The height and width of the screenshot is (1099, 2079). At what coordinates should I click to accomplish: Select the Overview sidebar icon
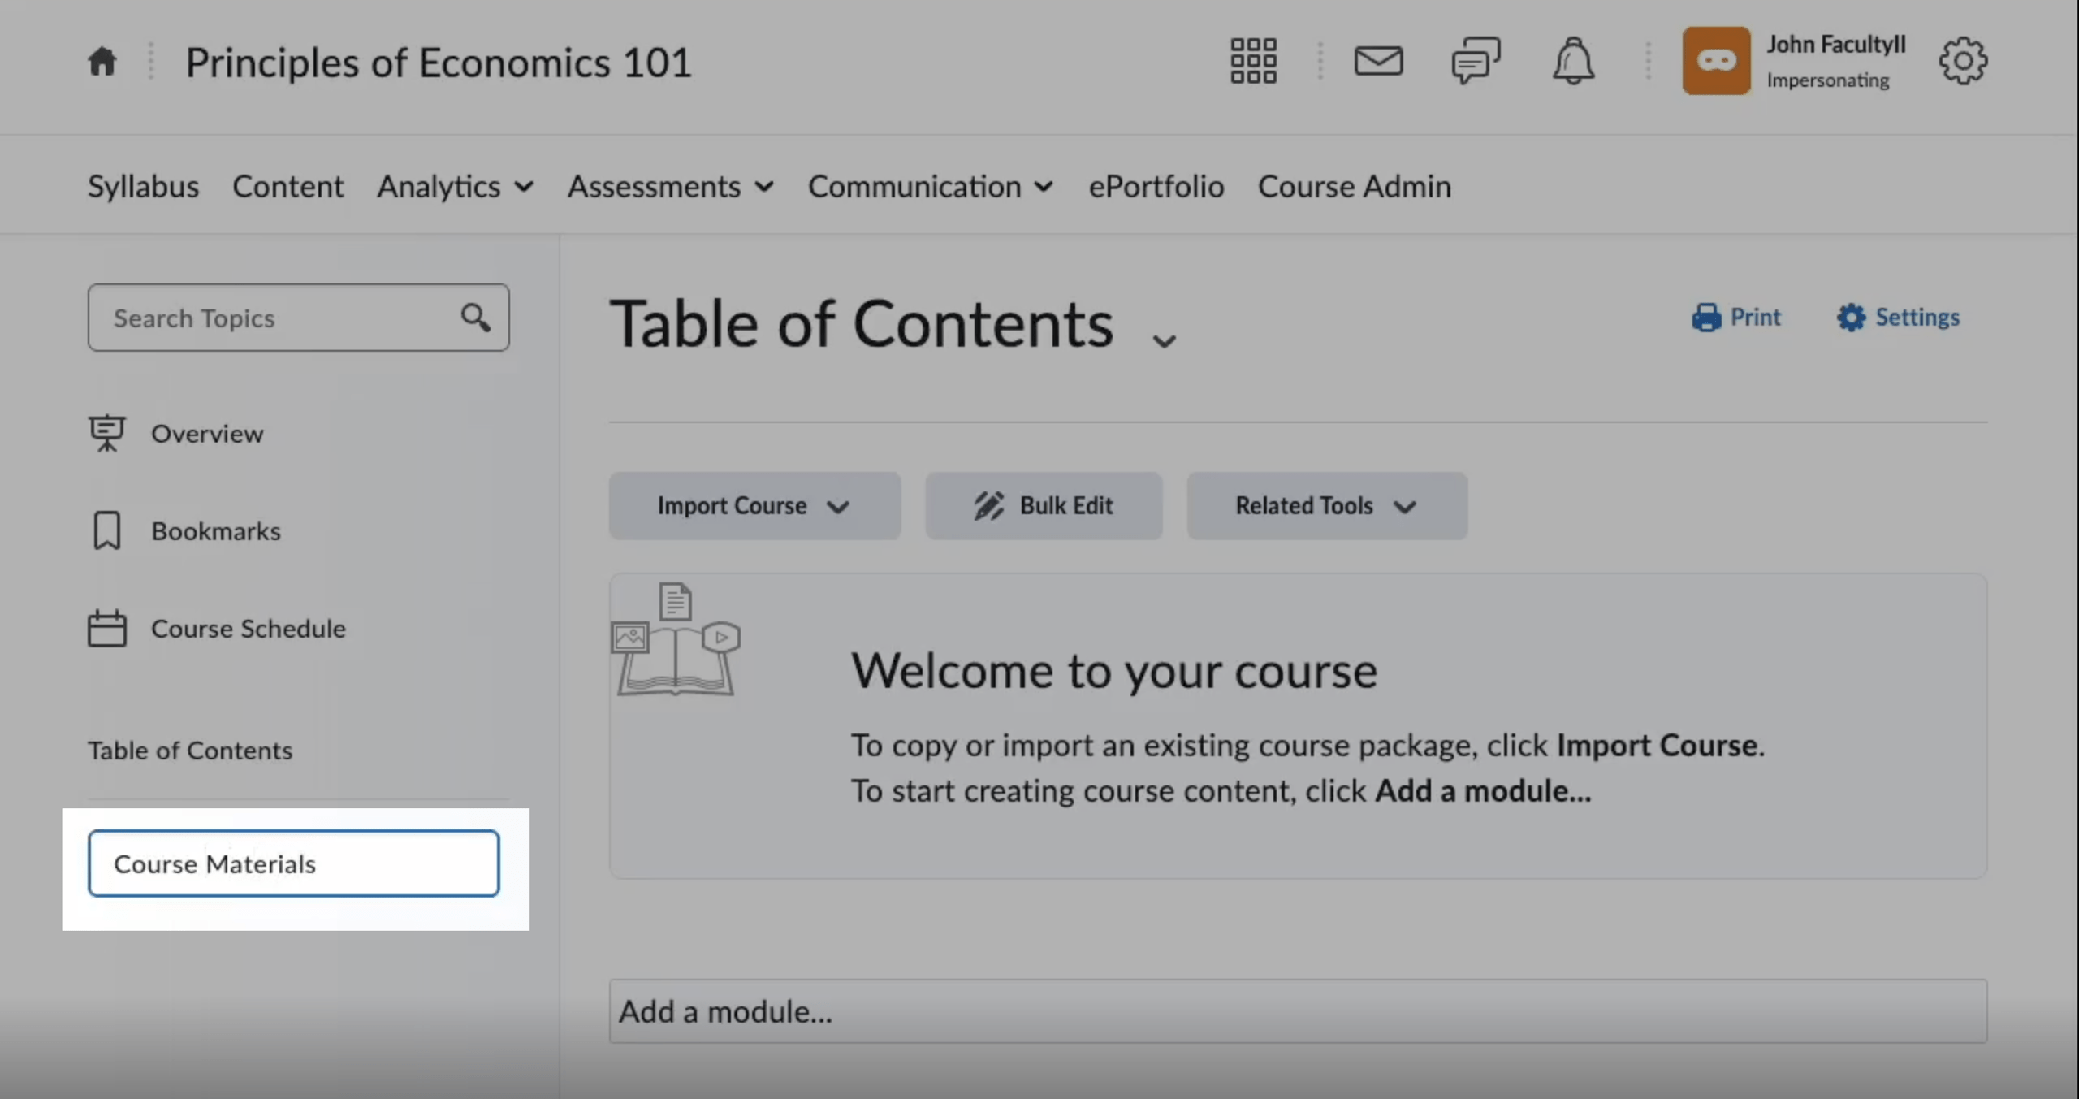(x=108, y=433)
